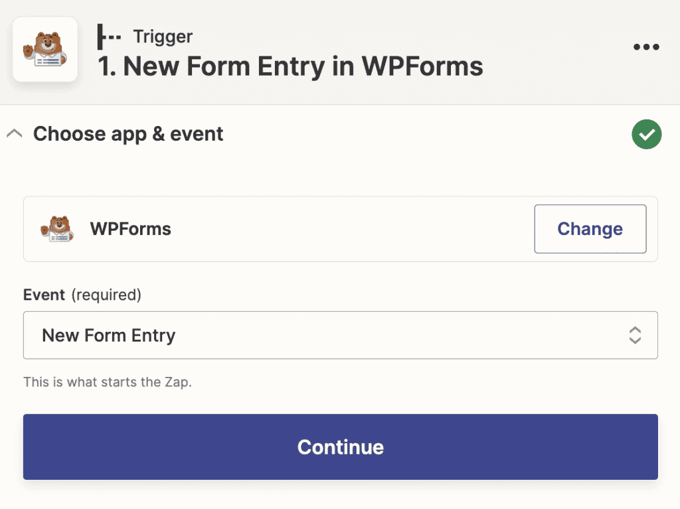Click the helper text "This is what starts the Zap."

108,382
